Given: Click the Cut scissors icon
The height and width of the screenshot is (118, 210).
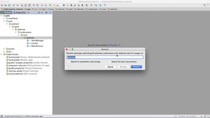Looking at the screenshot, I should tap(22, 5).
